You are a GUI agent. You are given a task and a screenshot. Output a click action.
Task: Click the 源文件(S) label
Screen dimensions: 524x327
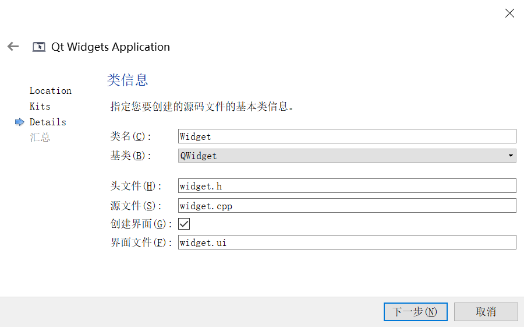click(x=136, y=206)
